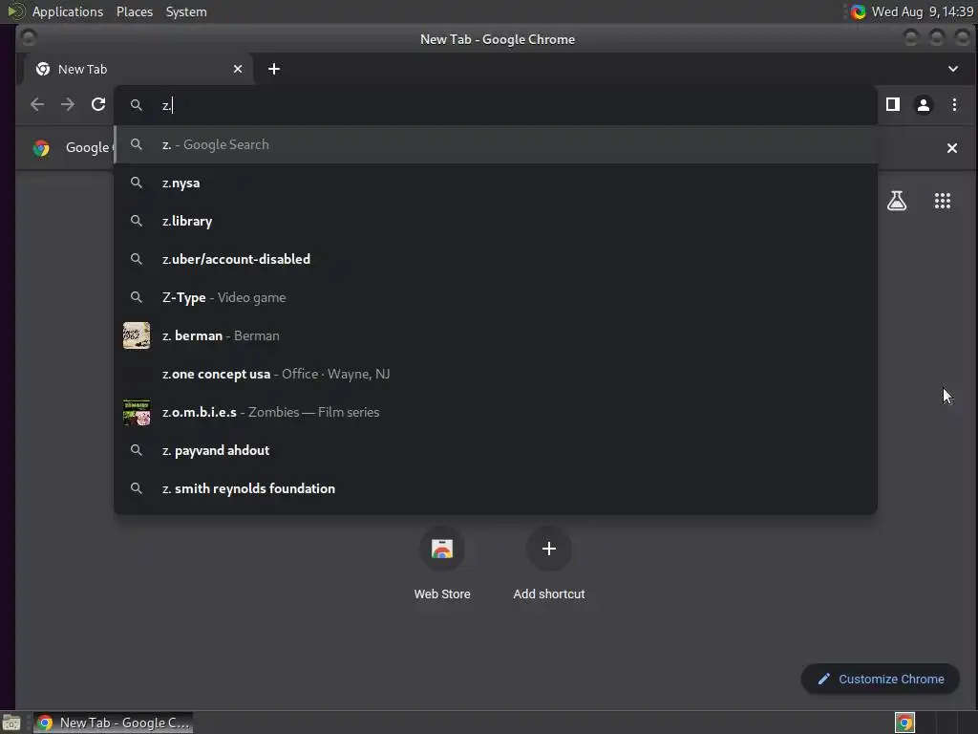Open the profile avatar icon
This screenshot has height=734, width=978.
pyautogui.click(x=924, y=105)
